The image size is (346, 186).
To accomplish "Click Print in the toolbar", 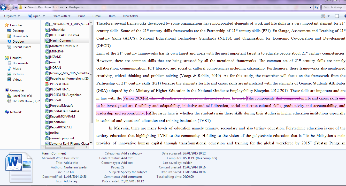I will [x=81, y=16].
